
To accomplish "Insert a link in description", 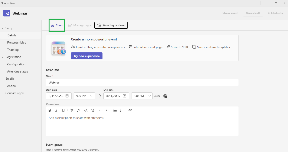I will (130, 110).
